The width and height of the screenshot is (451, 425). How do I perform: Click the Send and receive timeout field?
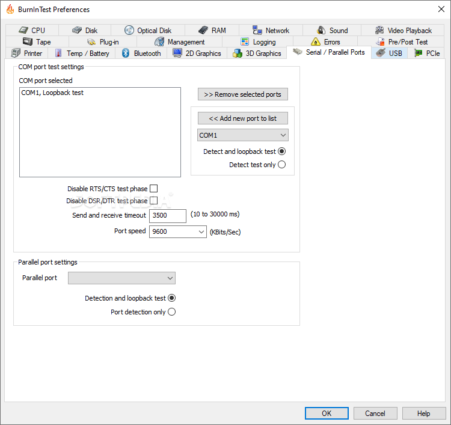pyautogui.click(x=168, y=216)
